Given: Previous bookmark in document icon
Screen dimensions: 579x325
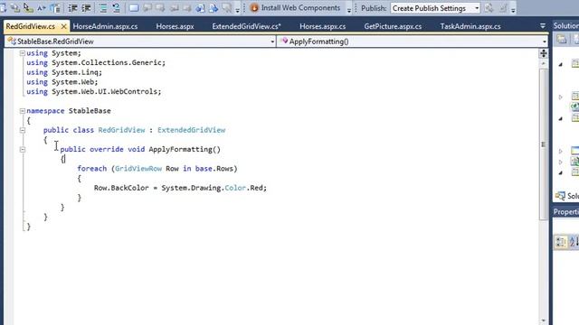Looking at the screenshot, I should (x=200, y=8).
